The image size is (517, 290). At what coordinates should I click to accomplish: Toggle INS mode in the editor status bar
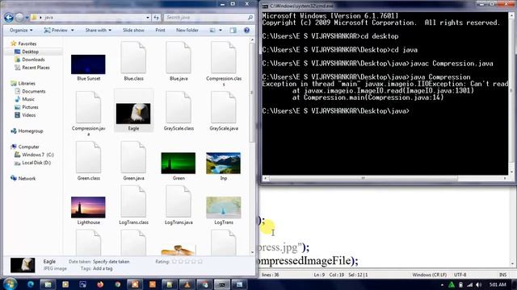pos(502,275)
